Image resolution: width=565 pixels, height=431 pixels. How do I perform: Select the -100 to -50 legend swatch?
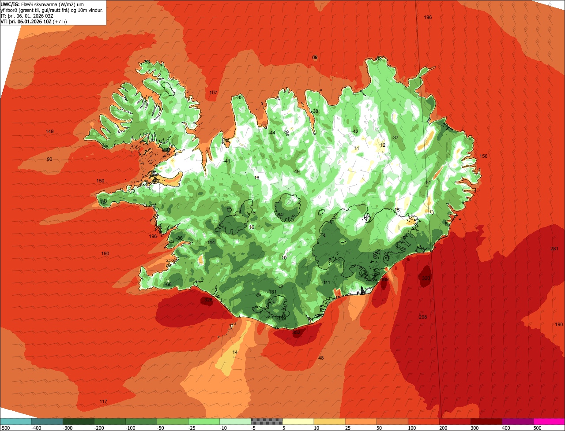pos(141,421)
